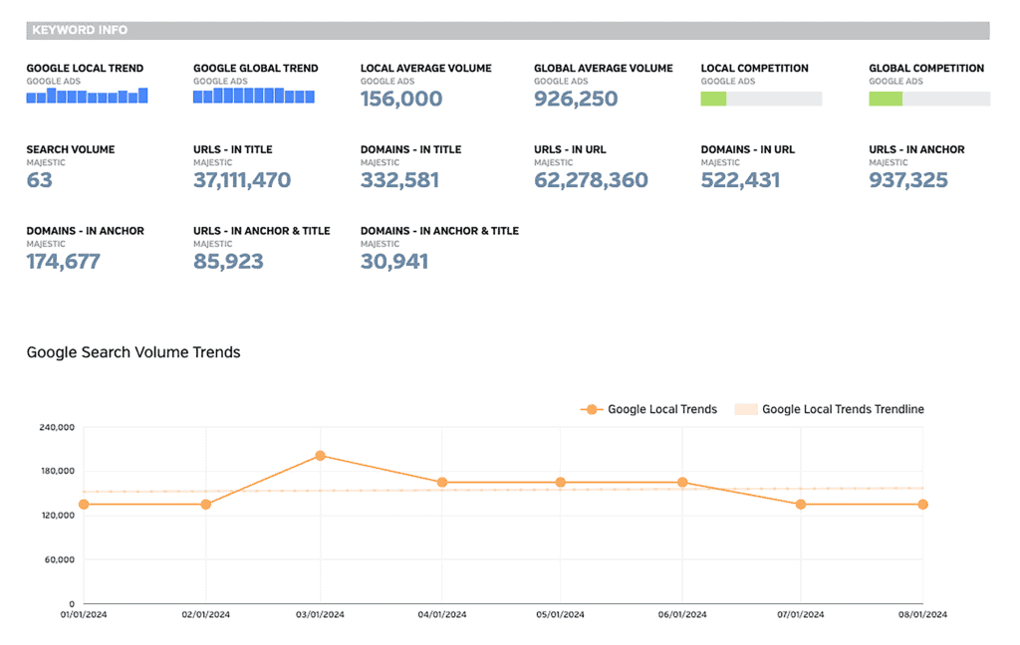Click the URLs - In Anchor value 937,325
Viewport: 1020px width, 645px height.
tap(908, 180)
